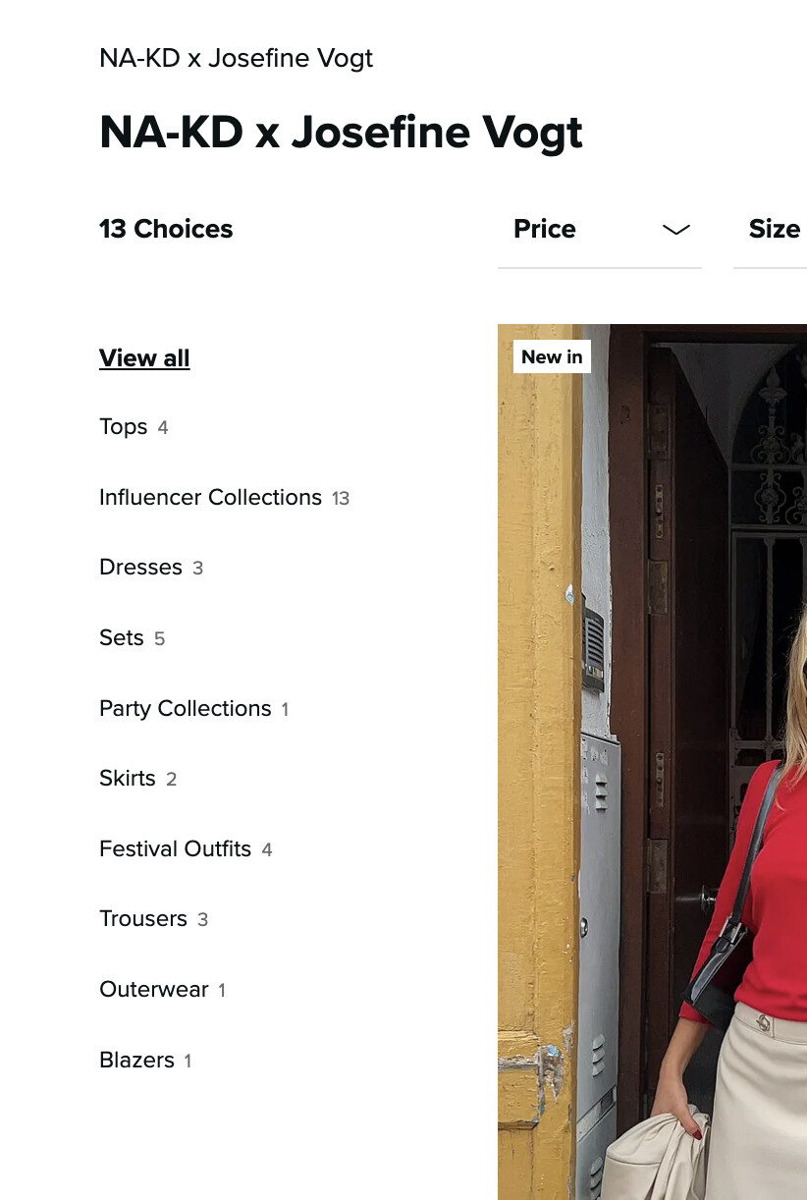Click the View all category link
807x1200 pixels.
pyautogui.click(x=144, y=358)
